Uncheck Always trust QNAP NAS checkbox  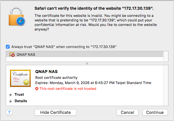[8, 47]
